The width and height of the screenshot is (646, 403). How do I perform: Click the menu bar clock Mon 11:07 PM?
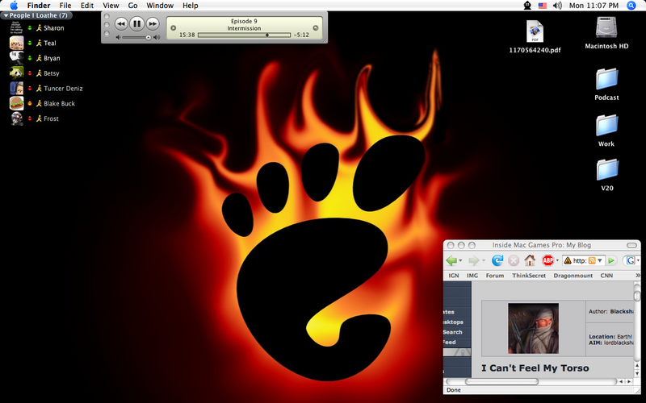coord(594,6)
